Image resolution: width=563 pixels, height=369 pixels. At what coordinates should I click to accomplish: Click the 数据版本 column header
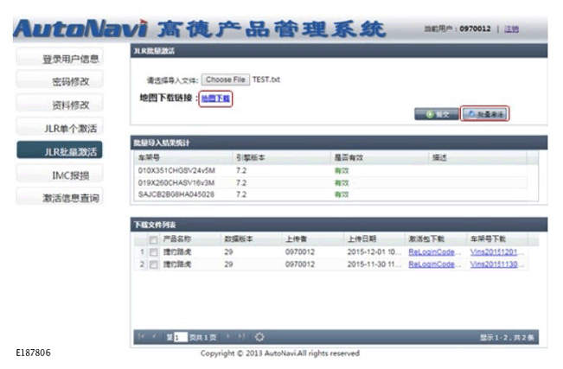pyautogui.click(x=251, y=239)
